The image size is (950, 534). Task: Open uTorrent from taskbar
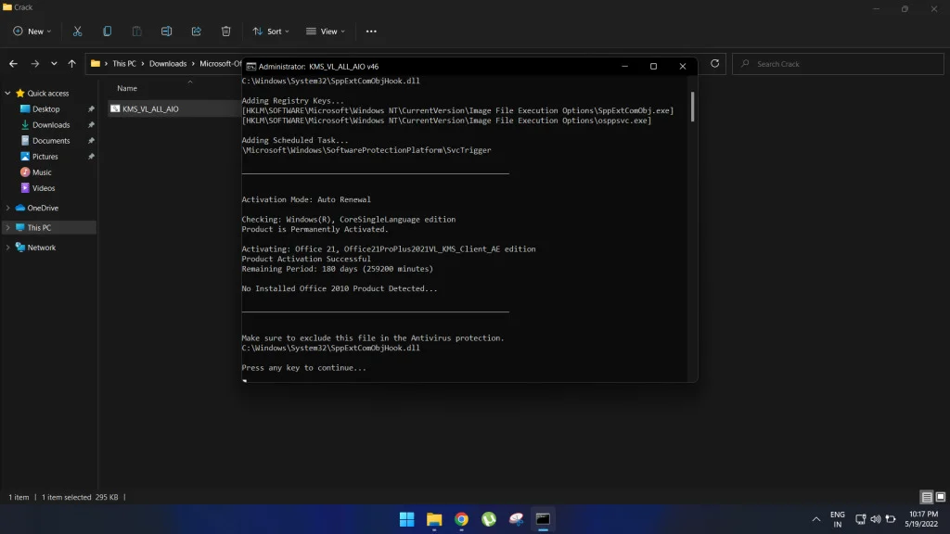coord(488,519)
